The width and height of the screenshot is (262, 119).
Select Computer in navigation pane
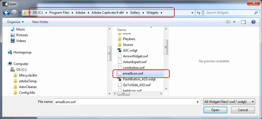click(21, 64)
